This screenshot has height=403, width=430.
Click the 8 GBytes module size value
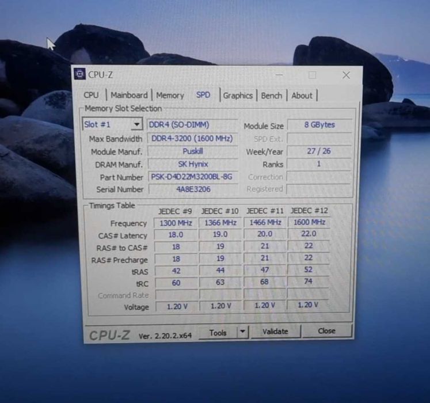[x=319, y=125]
